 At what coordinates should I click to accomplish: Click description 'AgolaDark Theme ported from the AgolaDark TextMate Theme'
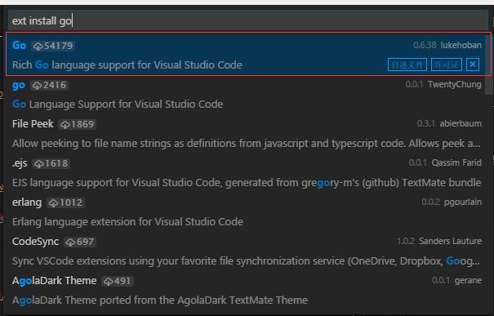160,300
